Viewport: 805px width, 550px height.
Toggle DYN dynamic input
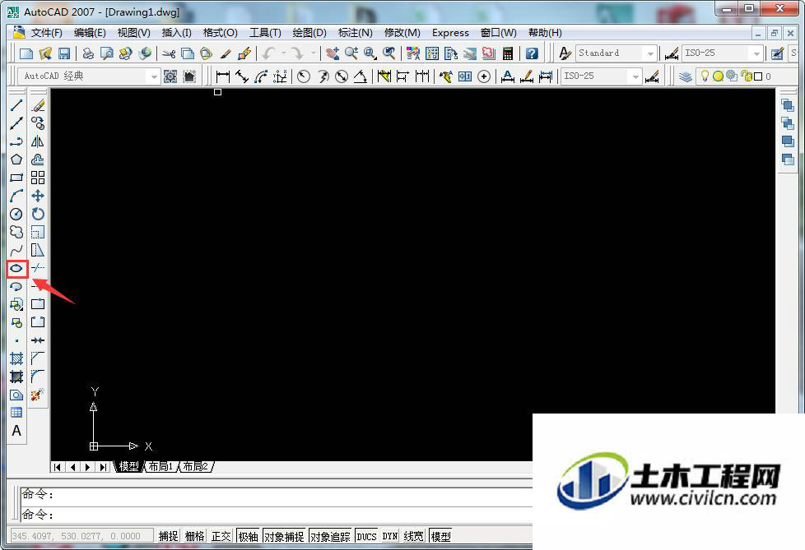(390, 536)
